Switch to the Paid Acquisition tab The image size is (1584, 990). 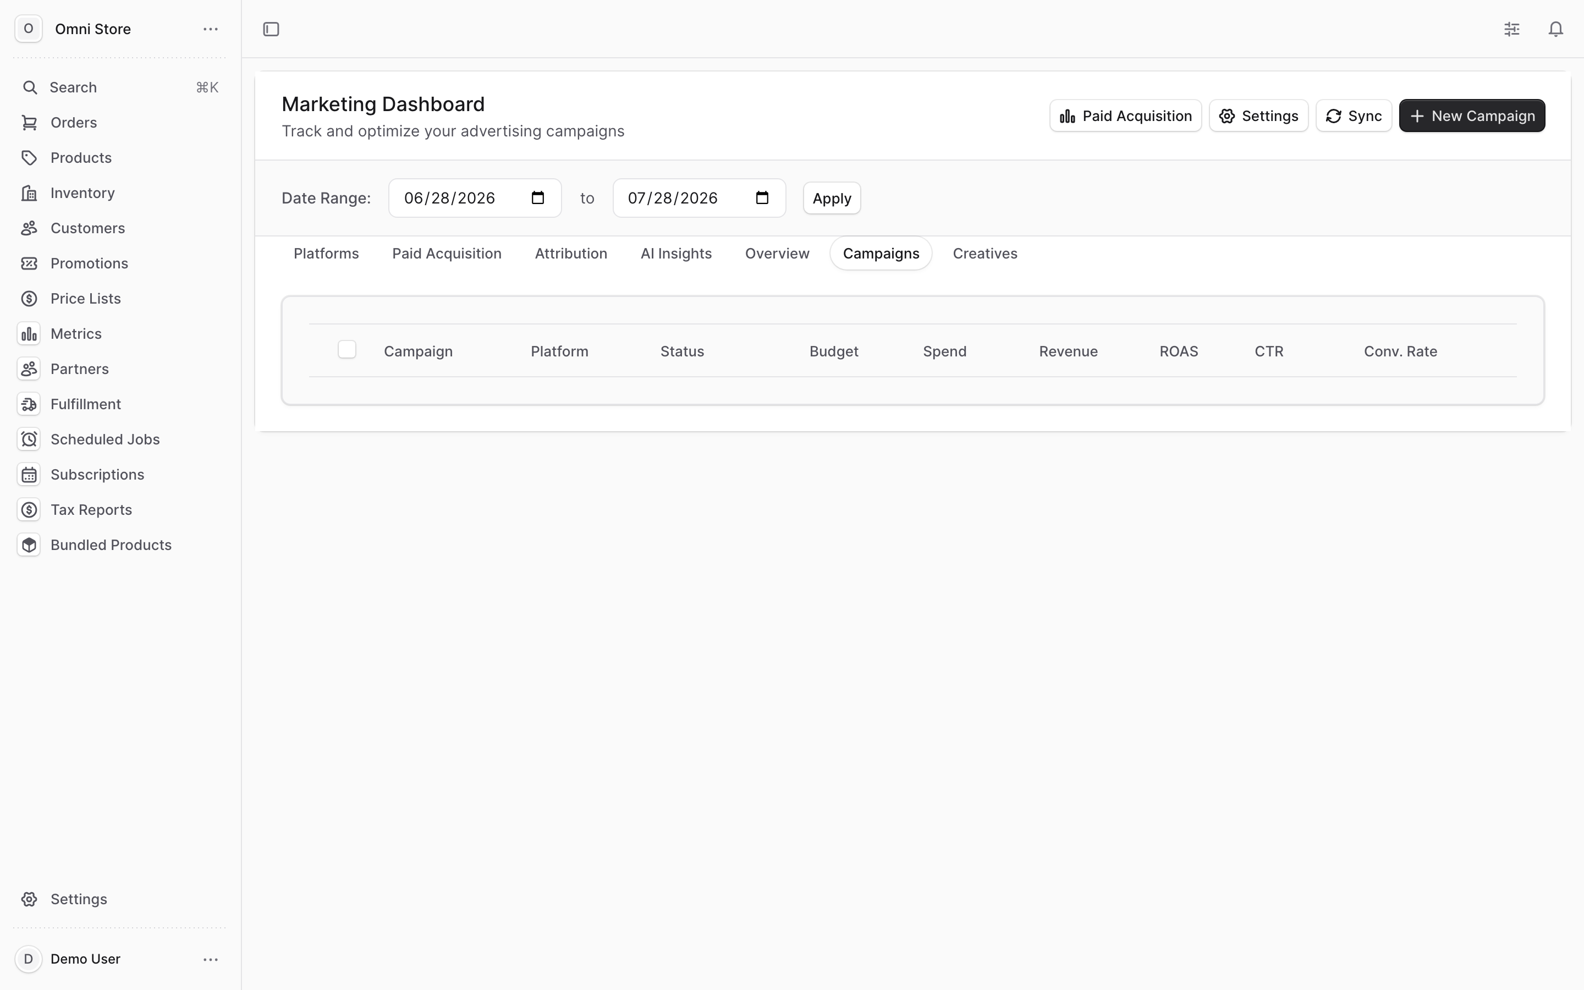(447, 254)
